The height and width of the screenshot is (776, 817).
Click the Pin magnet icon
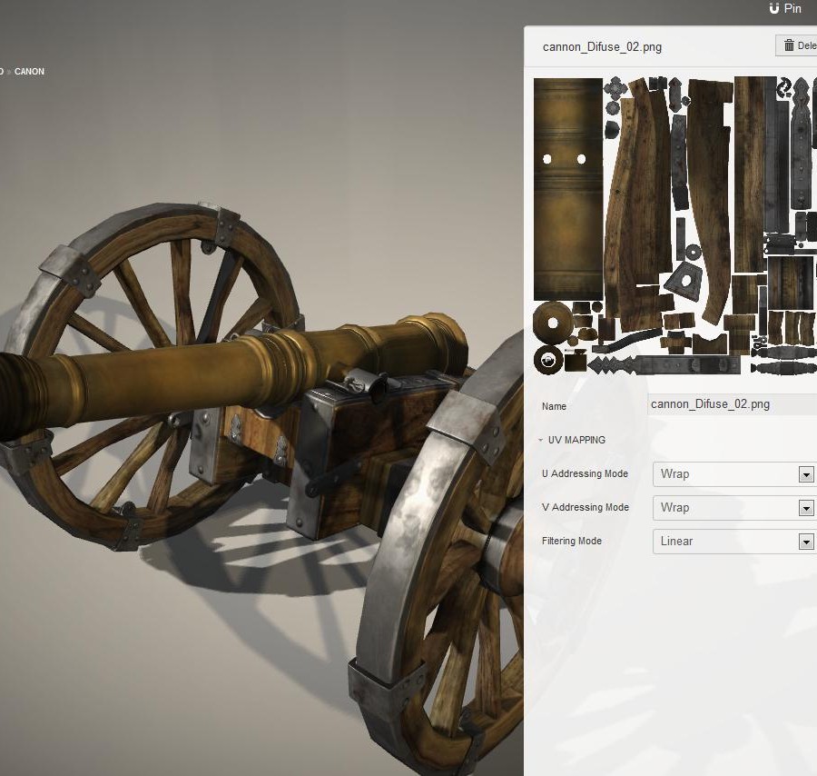(x=774, y=8)
